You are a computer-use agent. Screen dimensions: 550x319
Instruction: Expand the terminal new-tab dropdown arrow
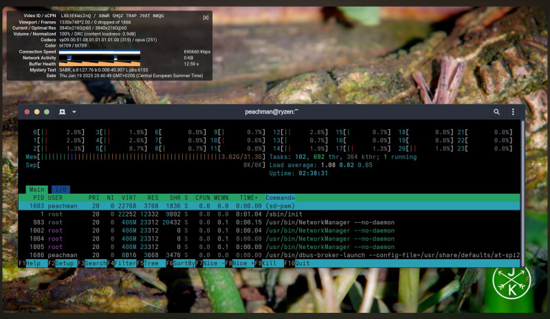pyautogui.click(x=74, y=112)
